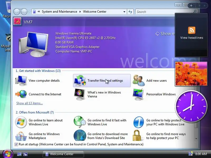Screen dimensions: 211x158
Task: Open recent pages dropdown next to Forward
Action: tap(29, 12)
